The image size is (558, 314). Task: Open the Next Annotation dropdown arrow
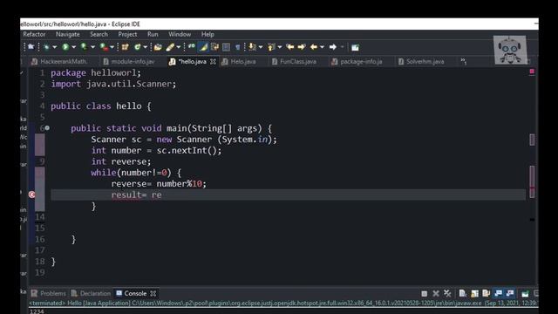coord(261,47)
